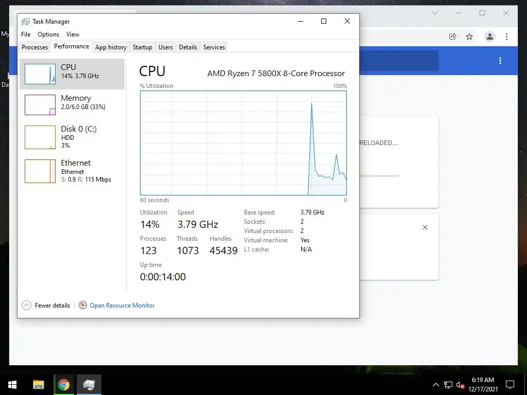
Task: Close the Task Manager window
Action: pos(347,21)
